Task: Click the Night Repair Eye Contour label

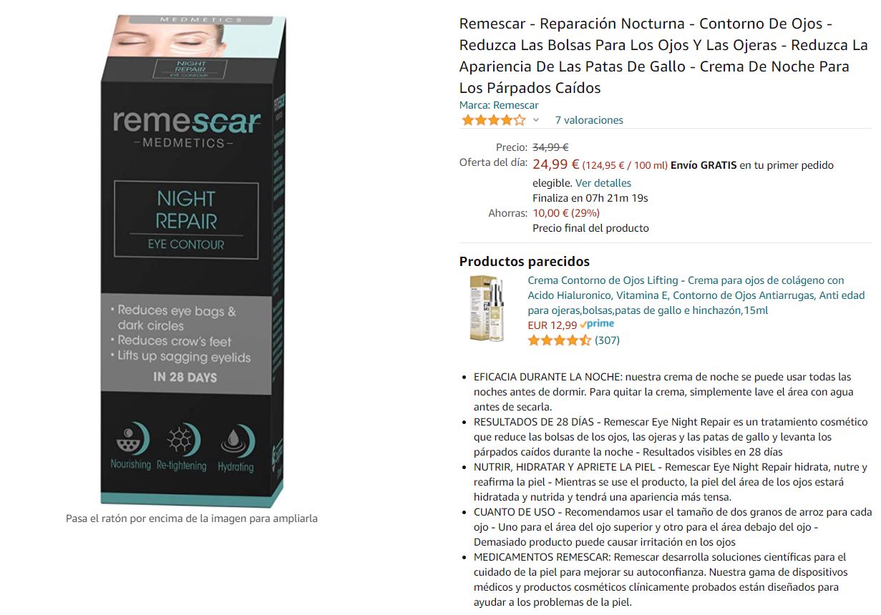Action: (x=186, y=220)
